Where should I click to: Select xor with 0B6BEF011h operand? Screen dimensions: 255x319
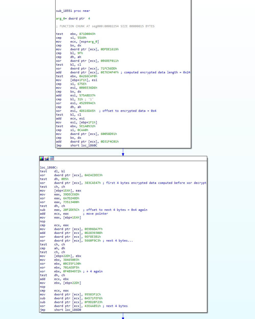87,61
